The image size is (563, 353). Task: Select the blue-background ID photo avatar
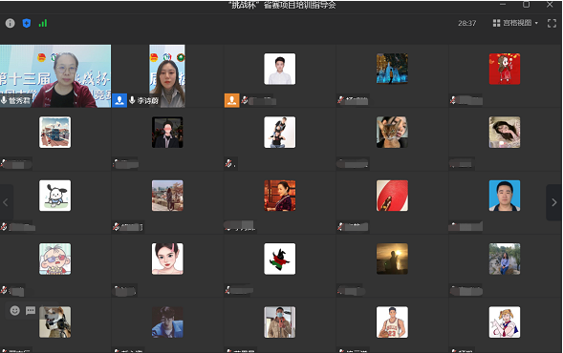(x=505, y=196)
